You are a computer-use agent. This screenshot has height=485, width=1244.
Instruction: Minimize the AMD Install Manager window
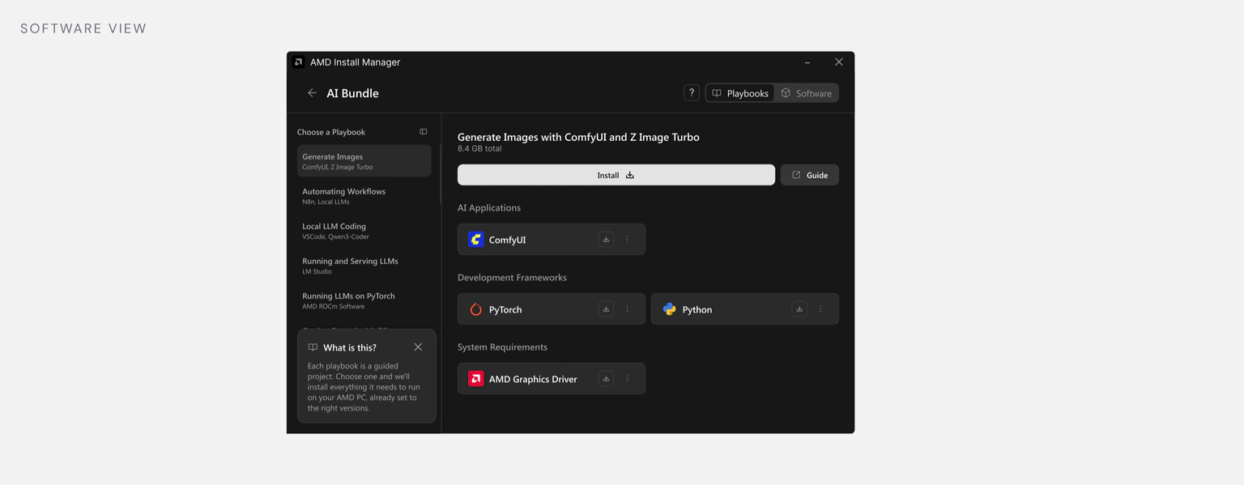pos(807,62)
